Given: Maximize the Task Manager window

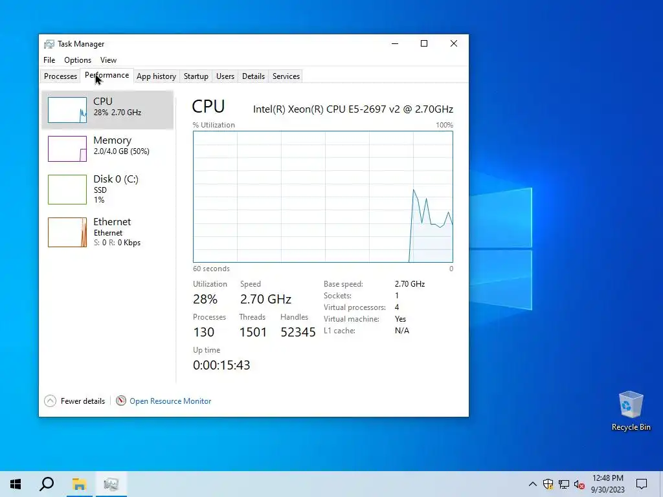Looking at the screenshot, I should pyautogui.click(x=424, y=43).
